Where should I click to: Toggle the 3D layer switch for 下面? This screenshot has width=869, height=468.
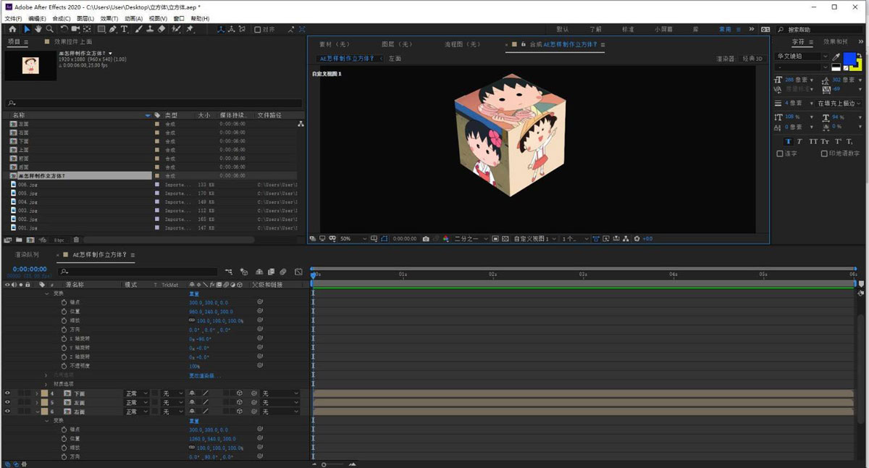pos(239,393)
